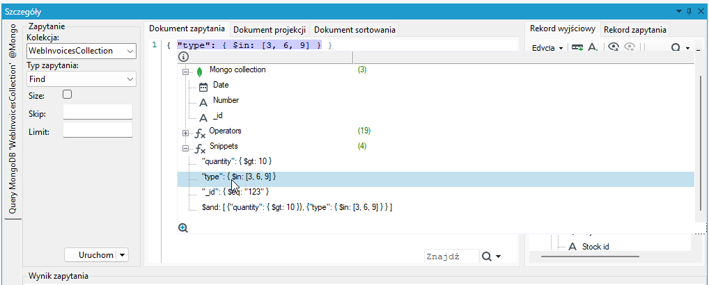This screenshot has width=709, height=285.
Task: Select the _id field entry
Action: click(x=217, y=115)
